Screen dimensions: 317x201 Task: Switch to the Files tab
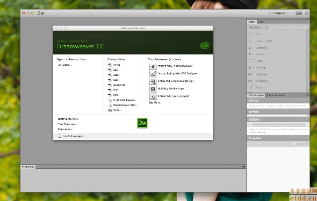261,22
